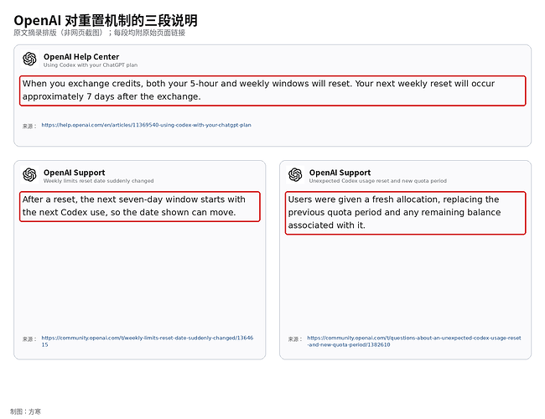The width and height of the screenshot is (545, 419).
Task: Open the unexpected-codex-usage-reset community link
Action: pos(414,341)
